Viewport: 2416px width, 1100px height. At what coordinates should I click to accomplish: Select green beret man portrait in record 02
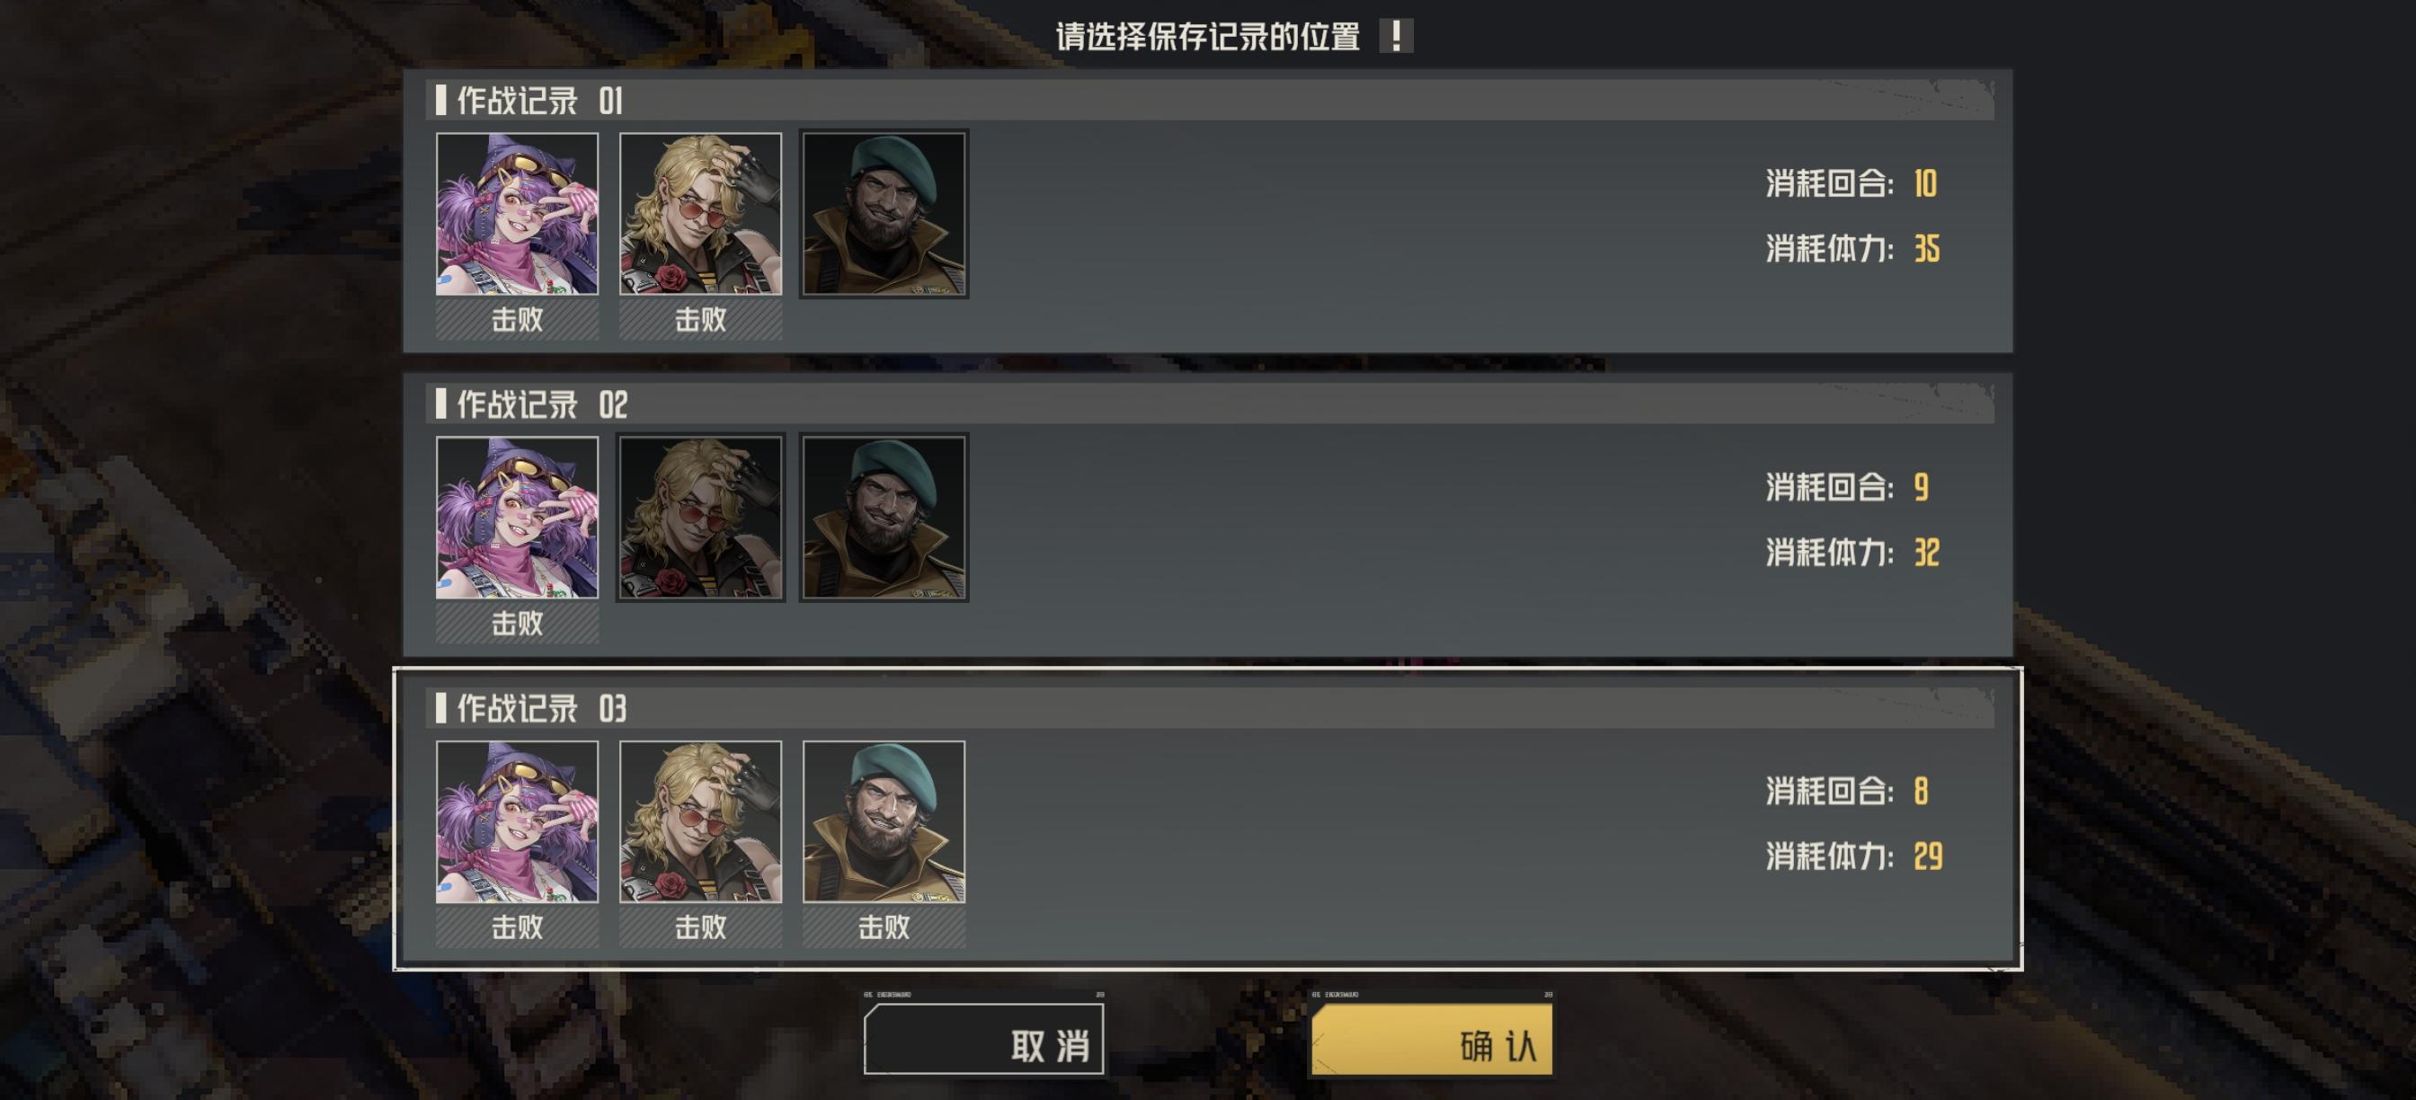[884, 518]
